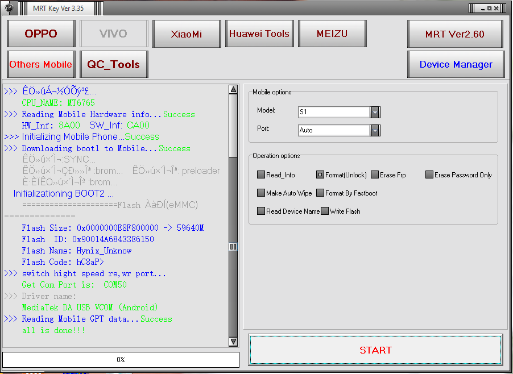The image size is (513, 374).
Task: Minimize the MRT Key window
Action: click(x=483, y=9)
